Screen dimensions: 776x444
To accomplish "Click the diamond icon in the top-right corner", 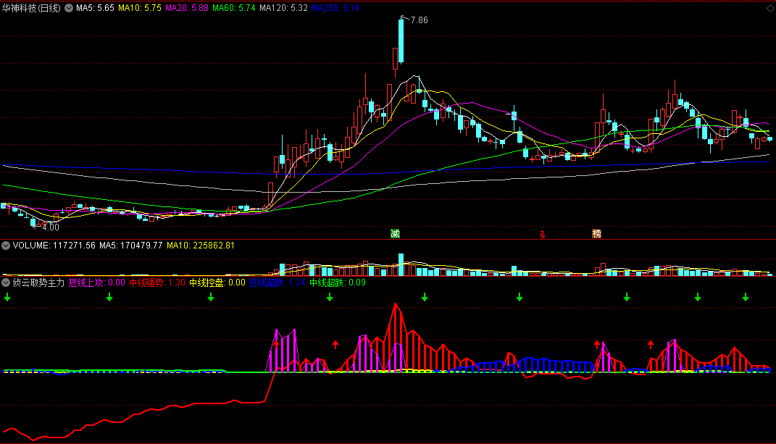I will [770, 9].
